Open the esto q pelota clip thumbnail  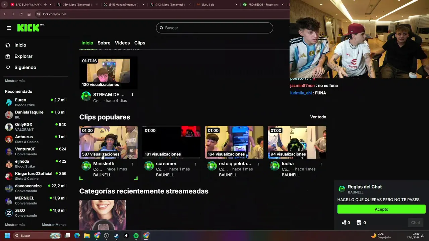pos(234,142)
